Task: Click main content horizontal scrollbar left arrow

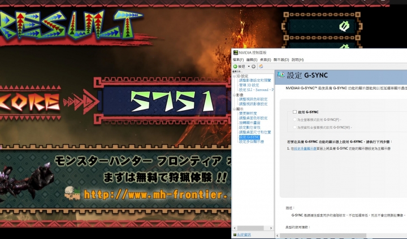Action: click(x=277, y=236)
